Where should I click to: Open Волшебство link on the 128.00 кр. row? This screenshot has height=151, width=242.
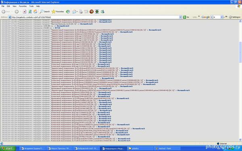(63, 26)
